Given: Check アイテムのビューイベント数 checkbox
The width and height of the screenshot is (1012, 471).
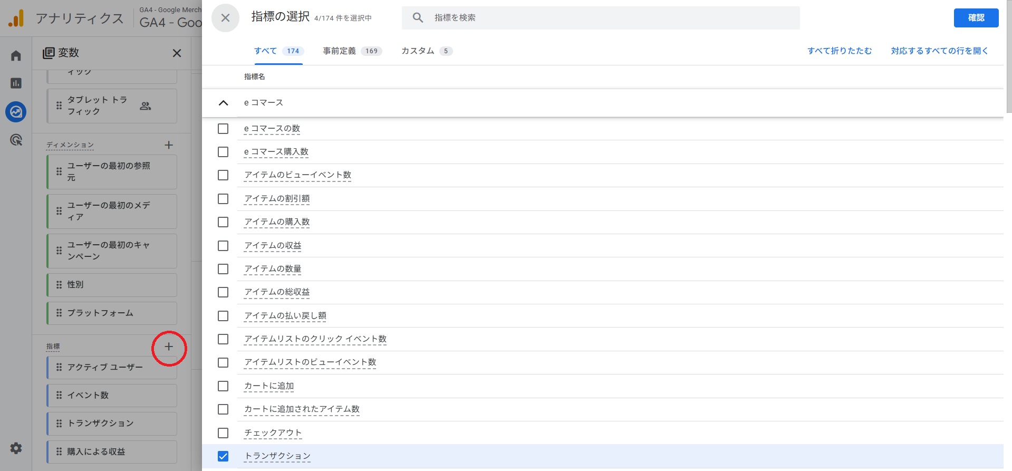Looking at the screenshot, I should coord(223,175).
